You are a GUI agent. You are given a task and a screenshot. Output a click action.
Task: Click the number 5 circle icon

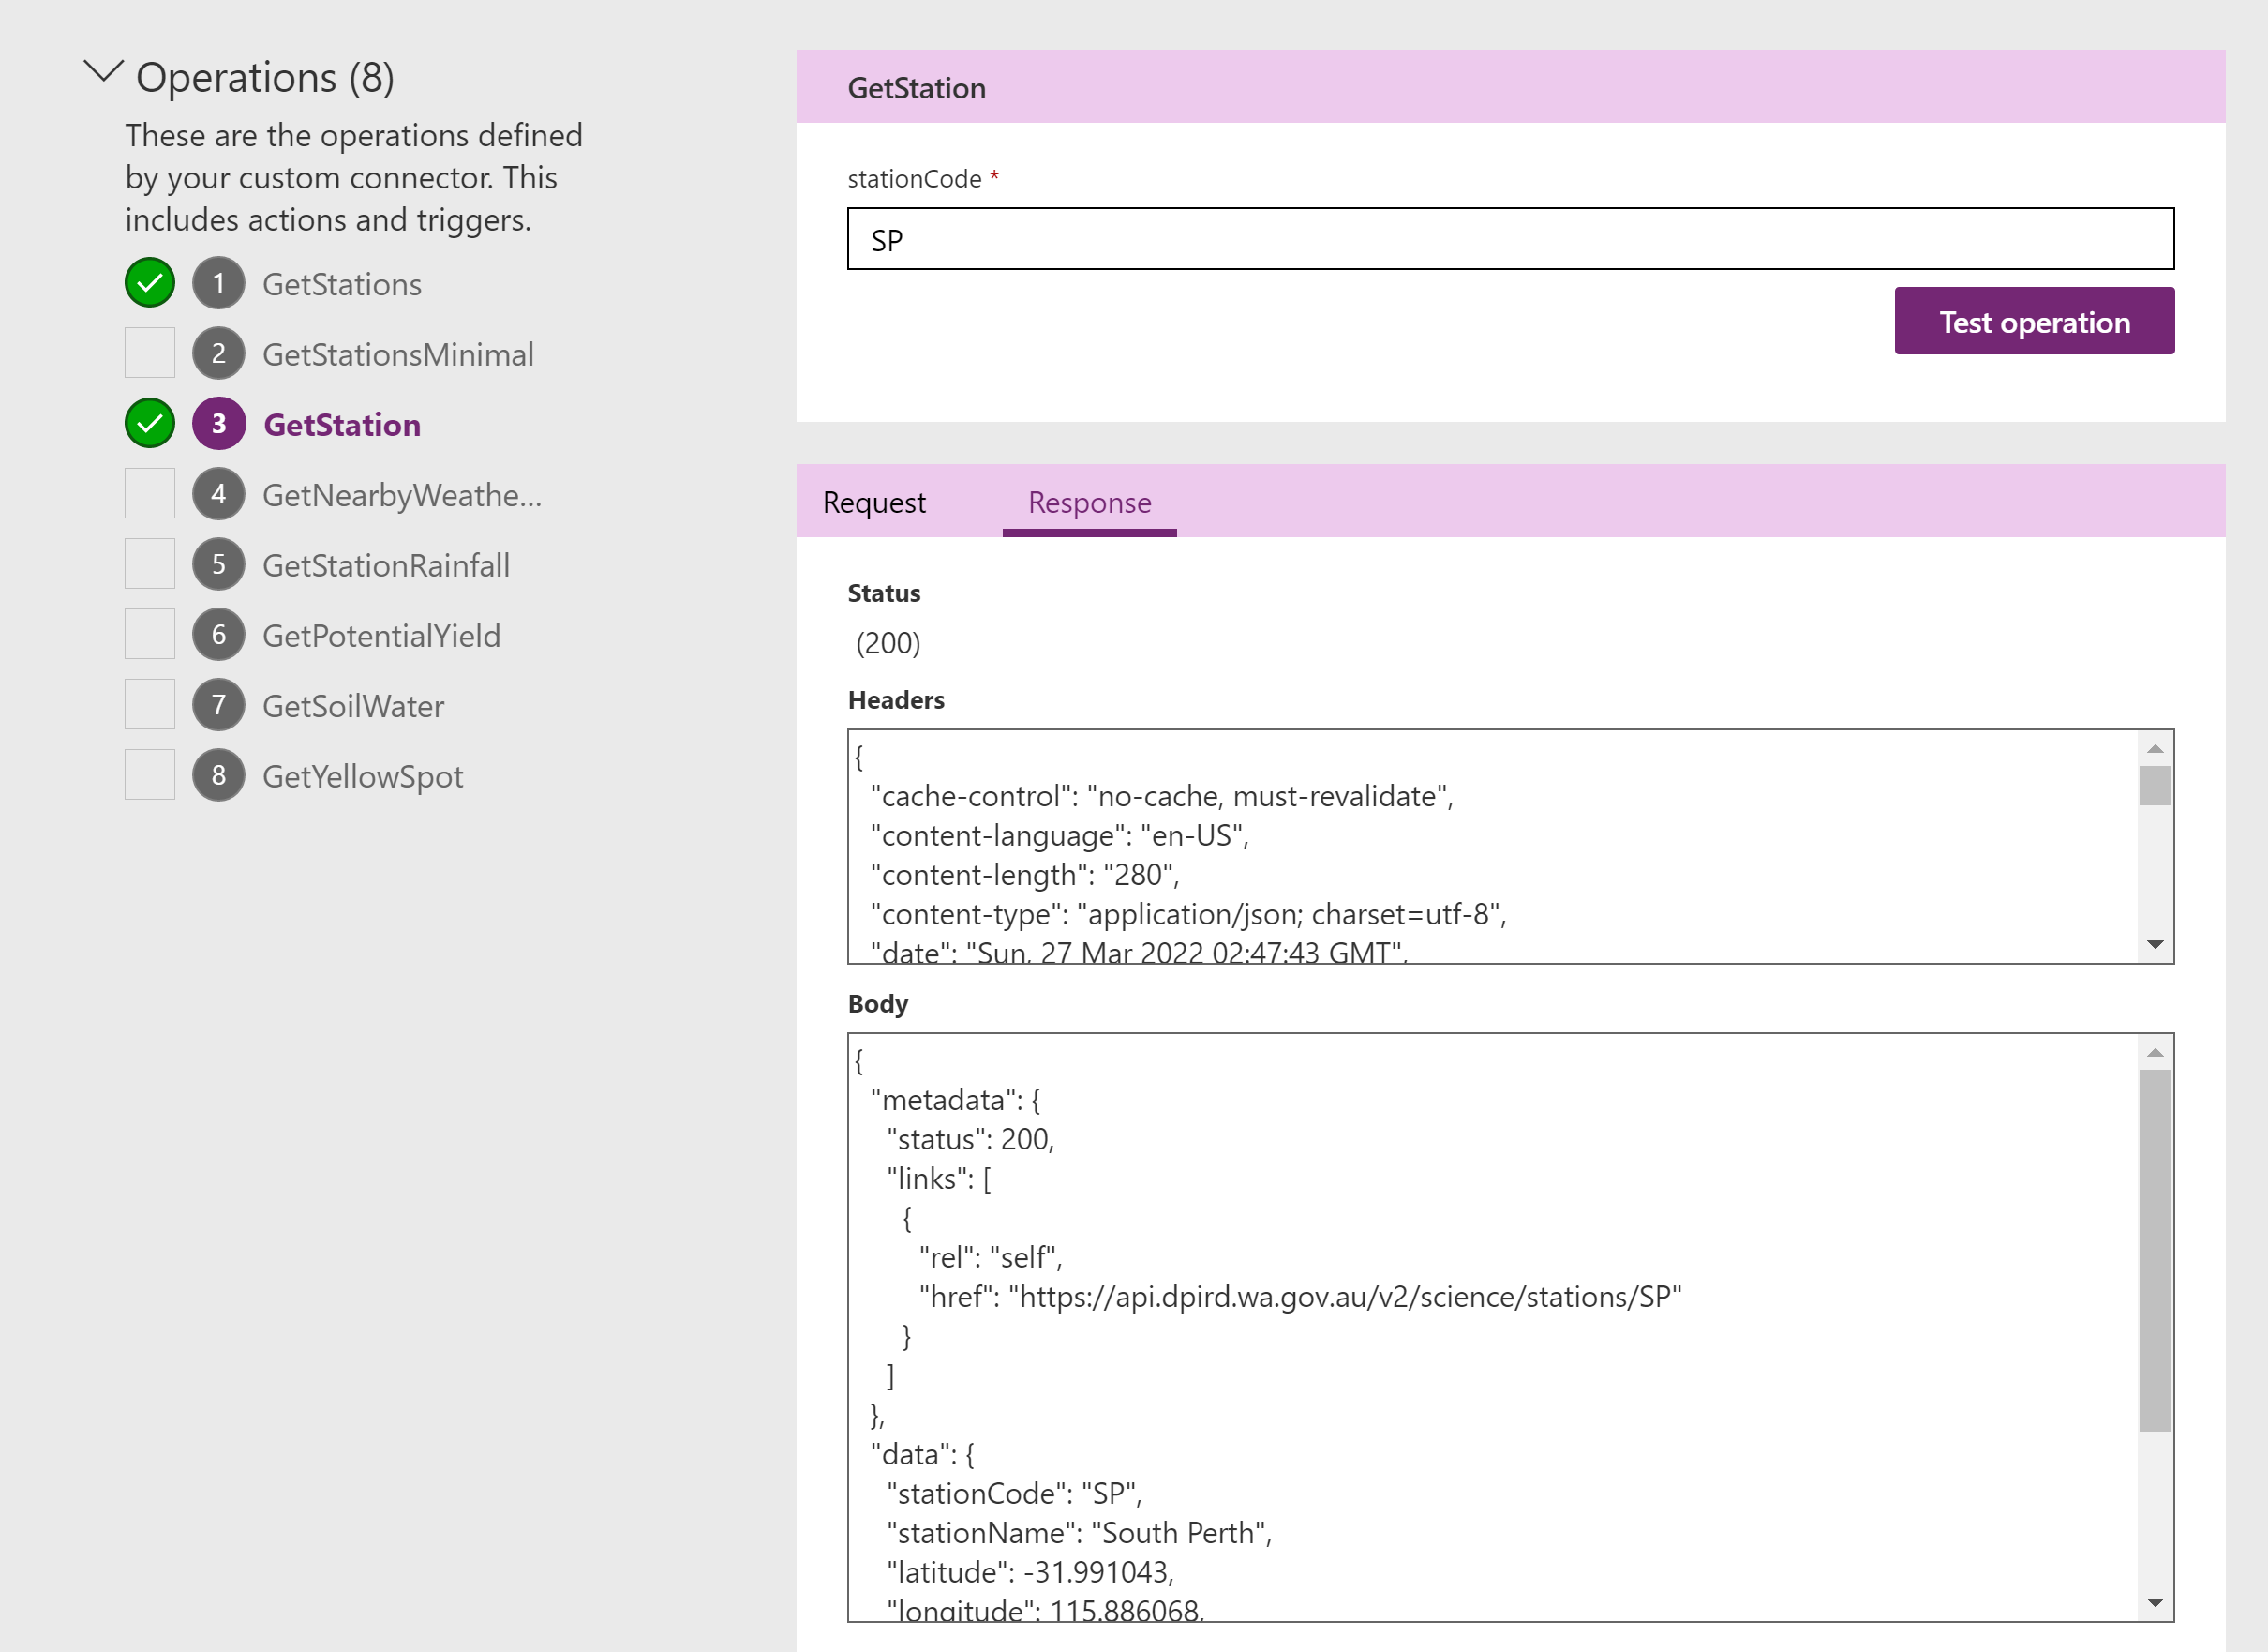pos(218,564)
